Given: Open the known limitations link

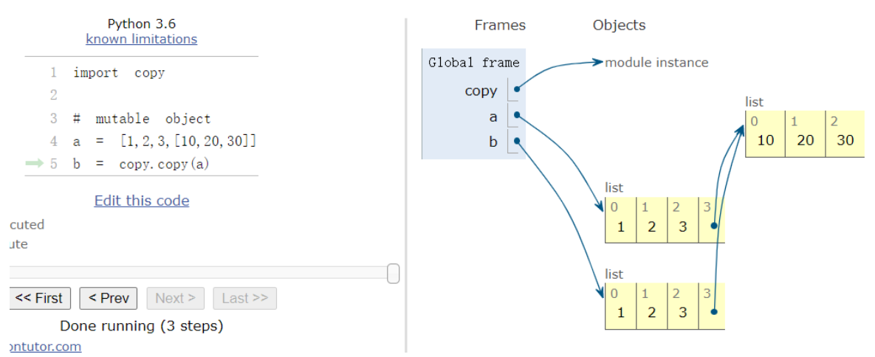Looking at the screenshot, I should pos(142,39).
